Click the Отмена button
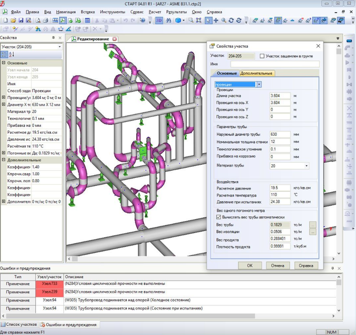 click(278, 266)
